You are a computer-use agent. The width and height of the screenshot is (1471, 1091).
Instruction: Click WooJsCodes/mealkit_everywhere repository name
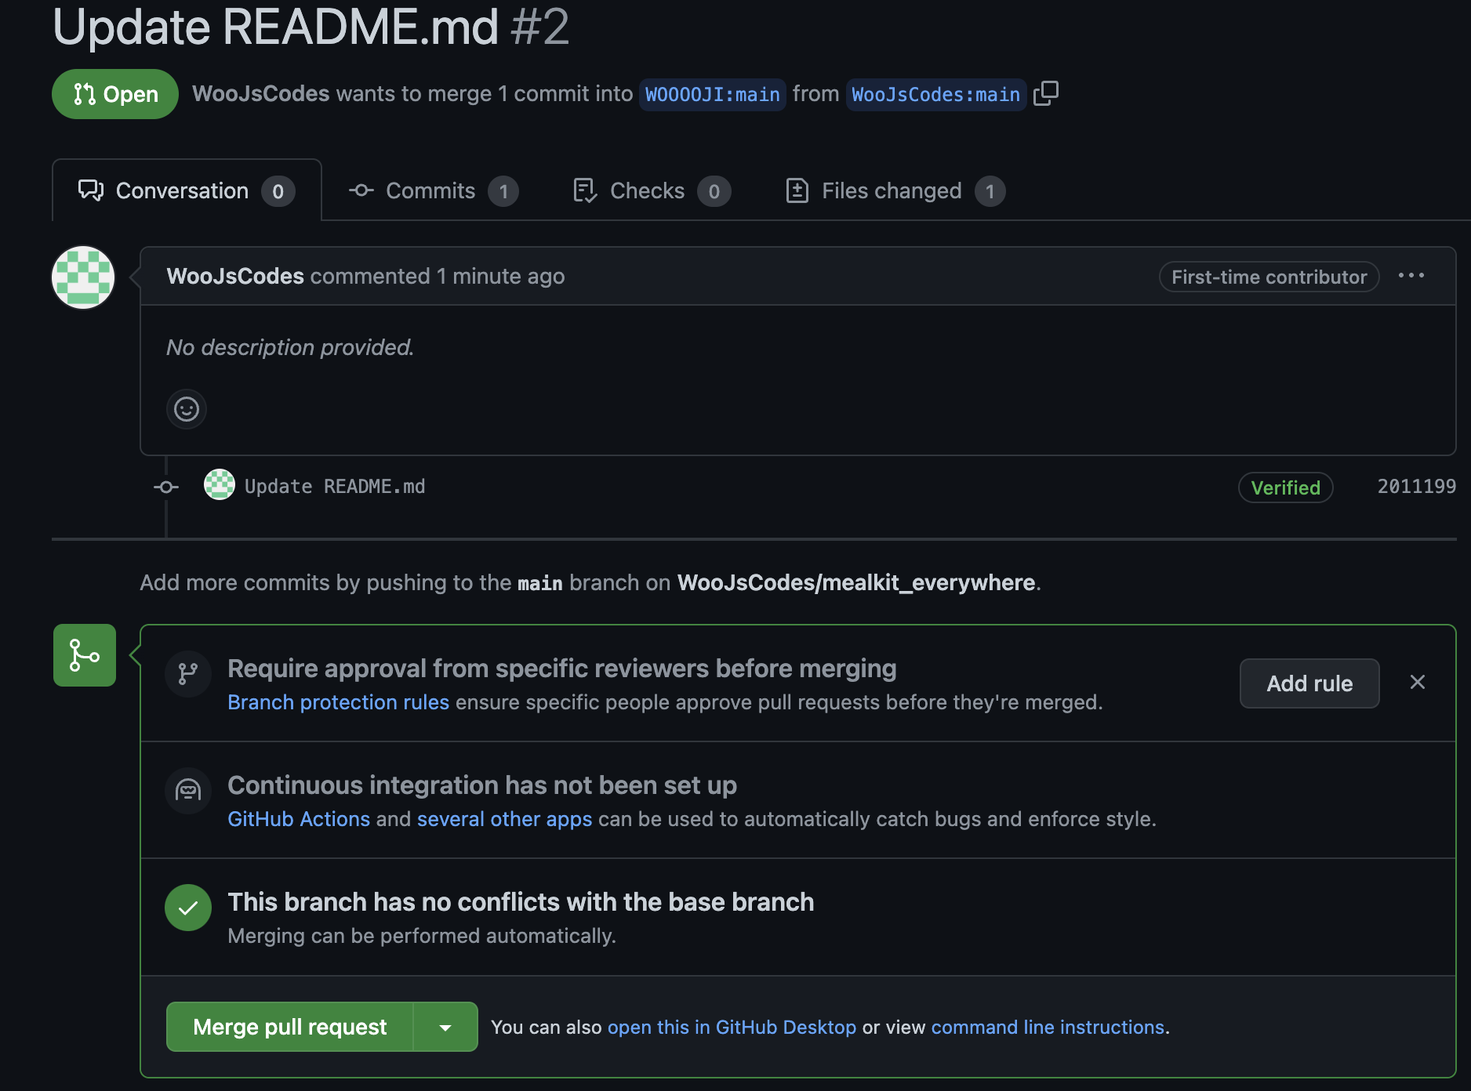pyautogui.click(x=856, y=582)
